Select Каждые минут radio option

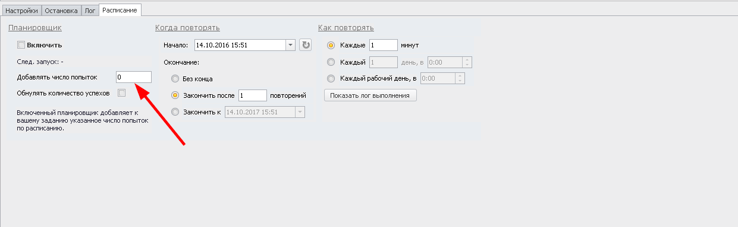click(x=331, y=45)
